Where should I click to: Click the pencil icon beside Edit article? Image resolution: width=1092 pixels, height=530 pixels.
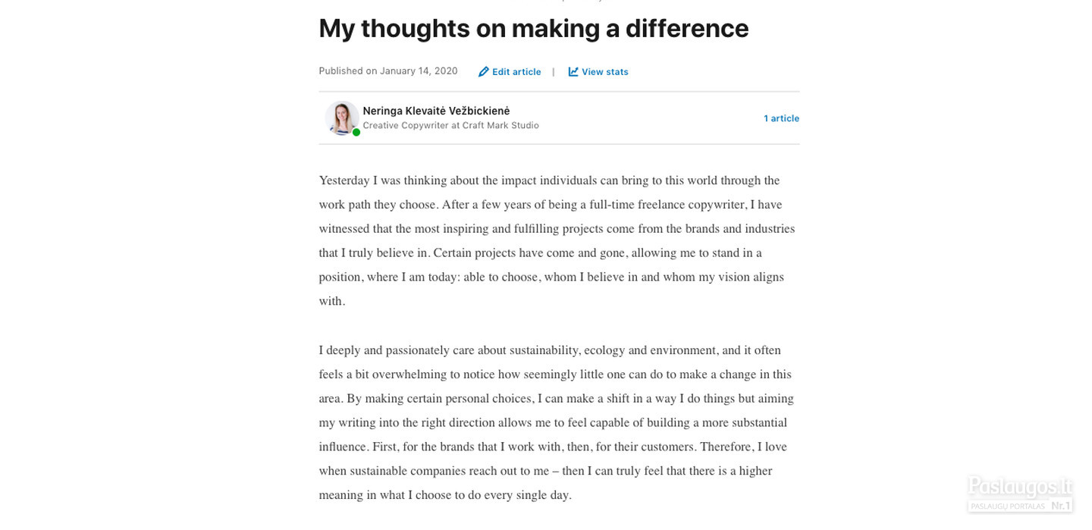[484, 72]
